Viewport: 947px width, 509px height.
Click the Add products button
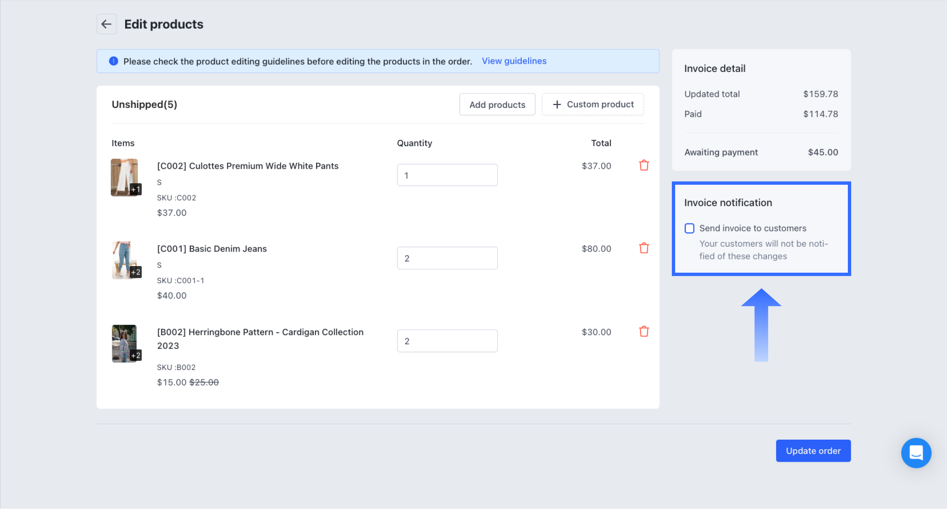[x=497, y=105]
